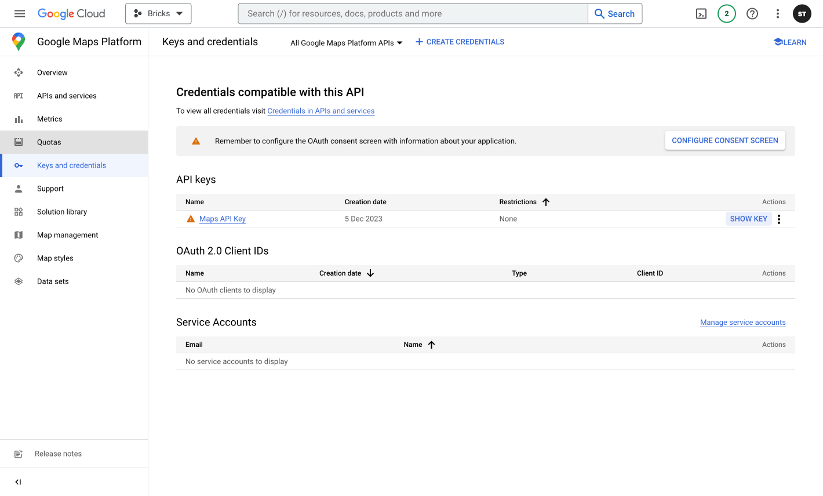Focus the resources search input field
Screen dimensions: 823x496
(413, 14)
